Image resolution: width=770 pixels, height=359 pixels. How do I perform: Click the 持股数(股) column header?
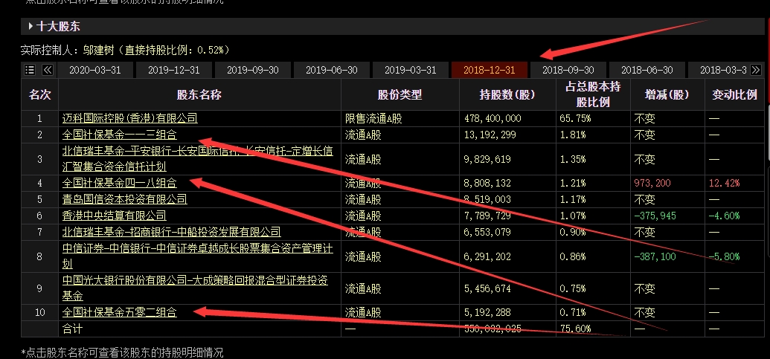507,94
